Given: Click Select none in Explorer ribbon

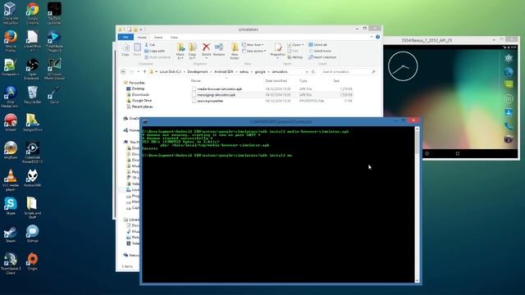Looking at the screenshot, I should (320, 51).
